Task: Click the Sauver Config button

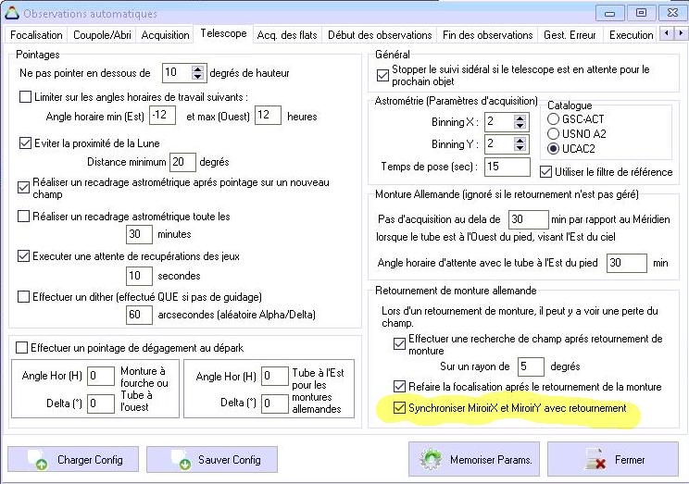Action: coord(212,459)
